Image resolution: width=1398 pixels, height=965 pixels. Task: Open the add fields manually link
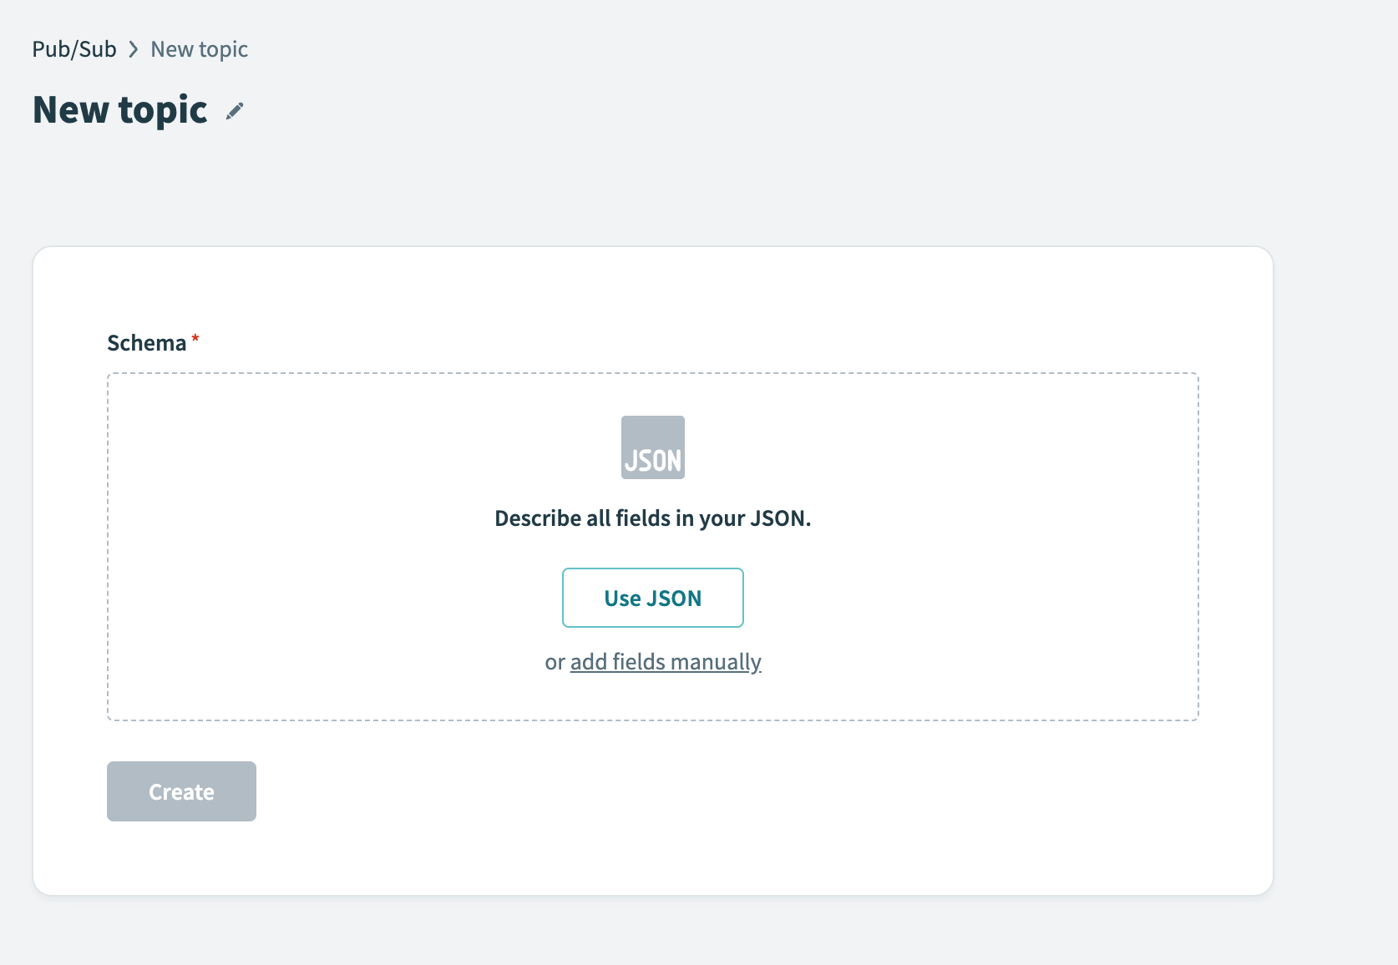666,662
